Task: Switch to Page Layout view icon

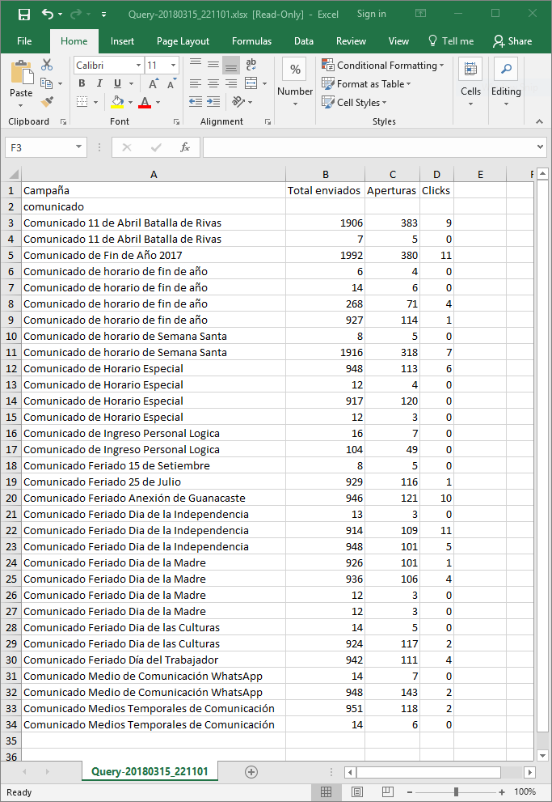Action: coord(357,791)
